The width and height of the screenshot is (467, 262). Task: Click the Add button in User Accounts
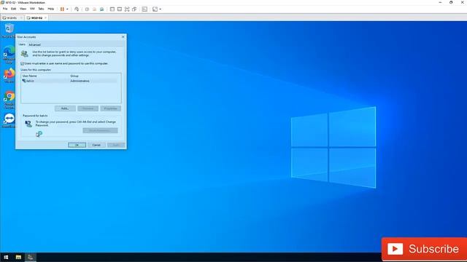pos(65,108)
